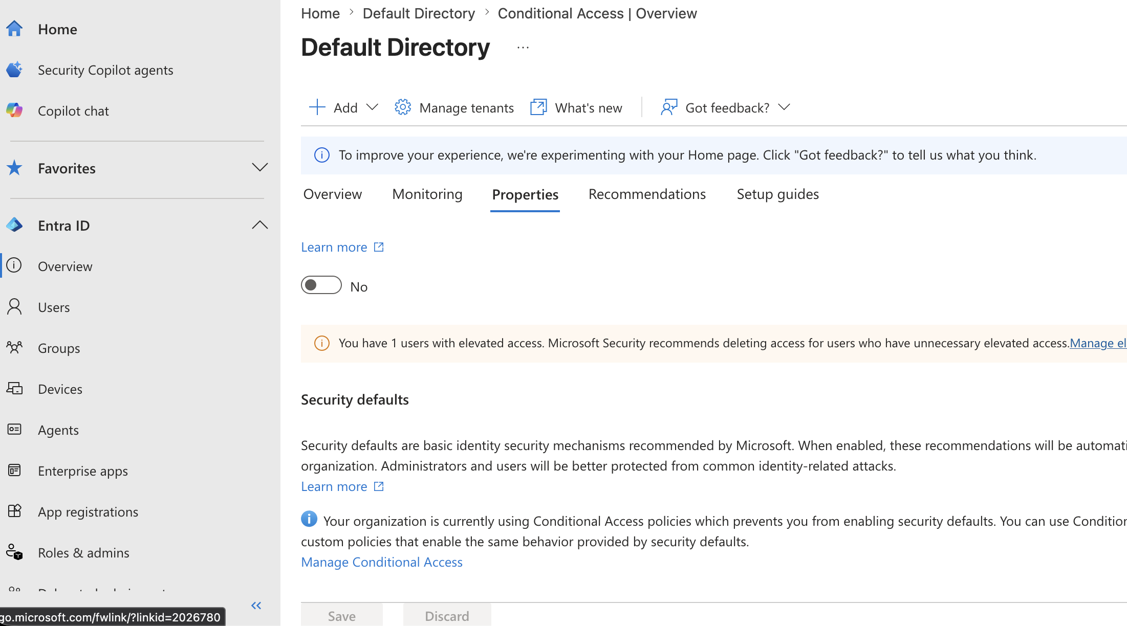This screenshot has width=1127, height=626.
Task: Open the Recommendations tab
Action: tap(647, 194)
